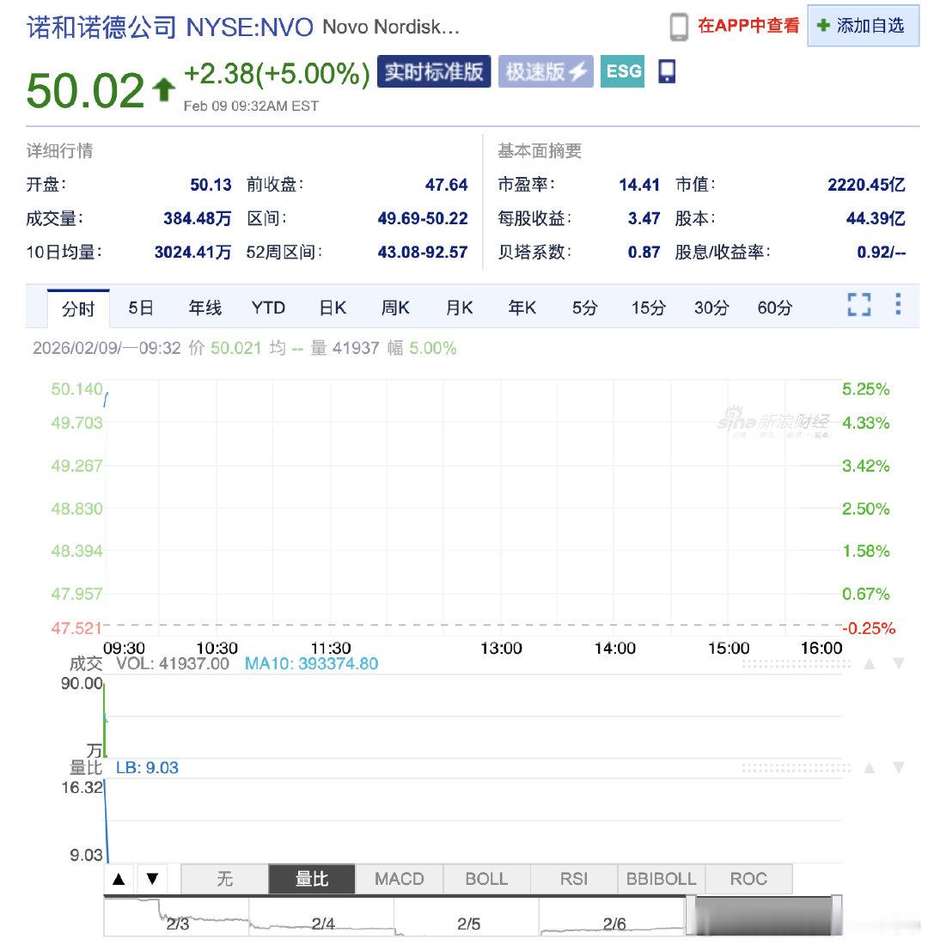928x945 pixels.
Task: Select the 实时标准版 button
Action: tap(434, 71)
